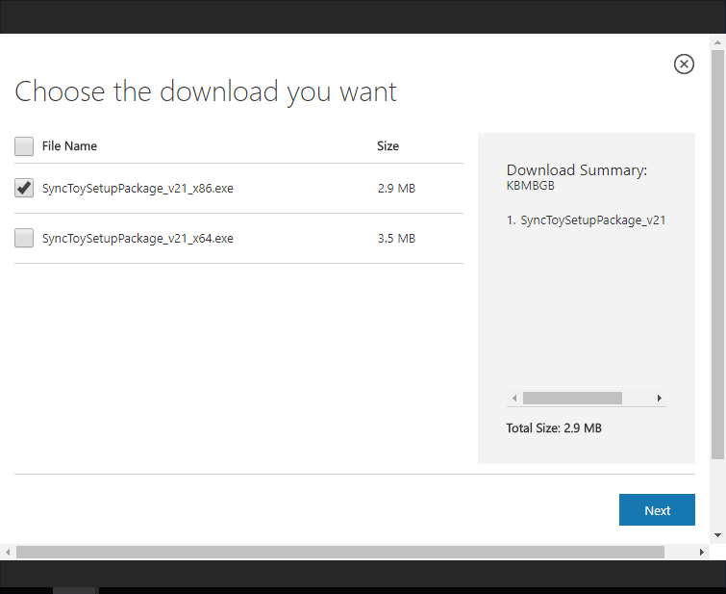
Task: Click the page horizontal scrollbar left arrow
Action: [8, 552]
